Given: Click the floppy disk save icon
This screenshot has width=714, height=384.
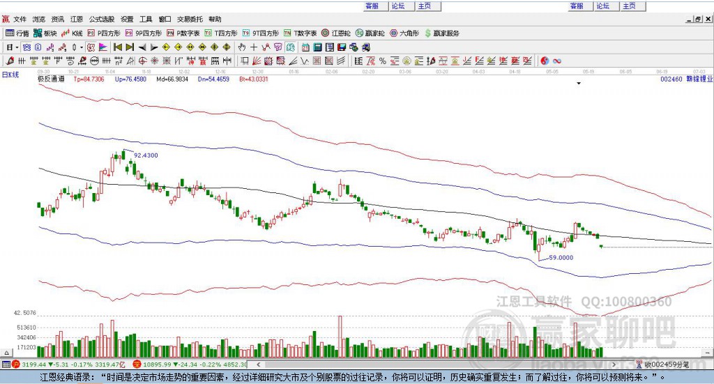Looking at the screenshot, I should [x=342, y=47].
